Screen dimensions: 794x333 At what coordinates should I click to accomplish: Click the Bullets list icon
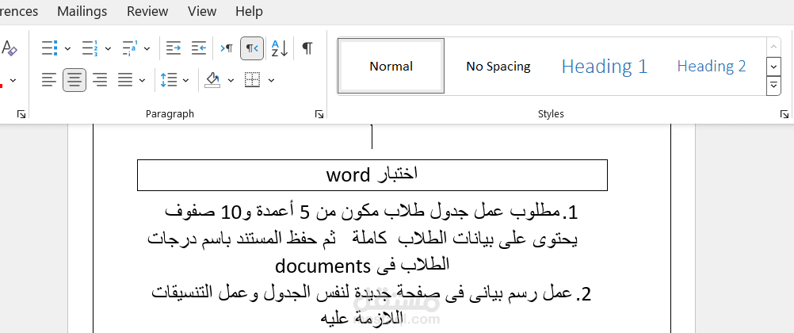tap(49, 48)
